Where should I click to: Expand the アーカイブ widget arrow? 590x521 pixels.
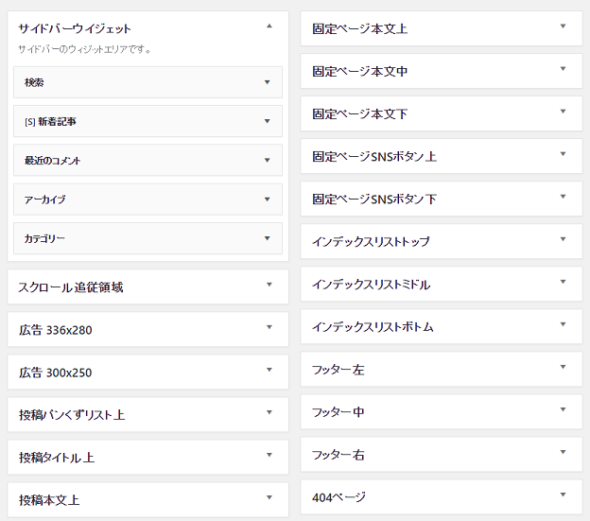268,199
